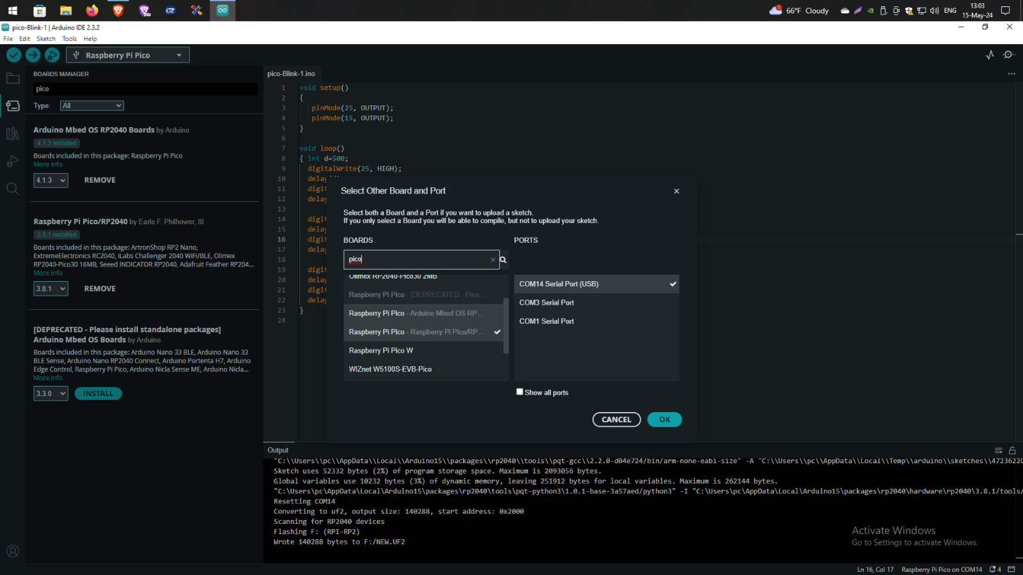Click the volume speaker icon in the tray
Image resolution: width=1023 pixels, height=575 pixels.
934,11
